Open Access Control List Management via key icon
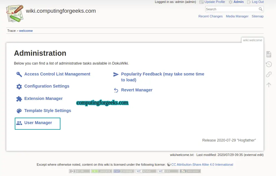The image size is (276, 176). pyautogui.click(x=19, y=74)
